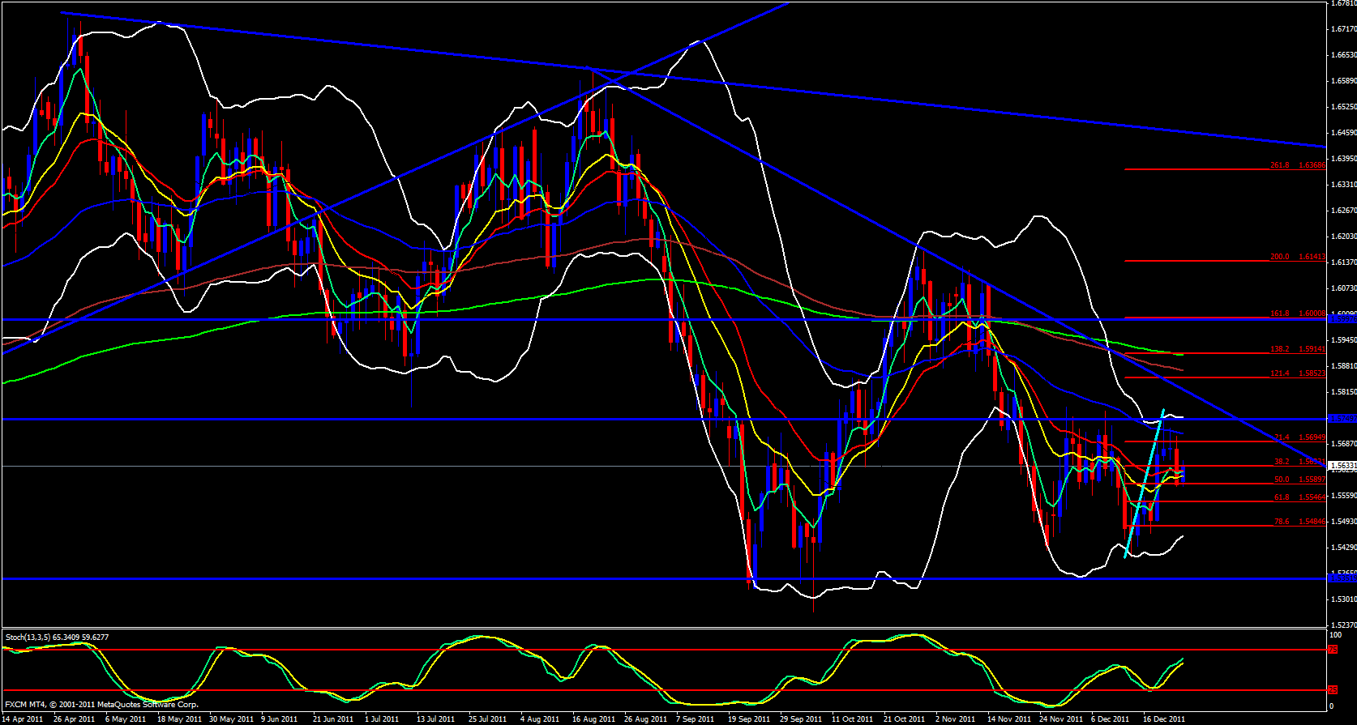Click the 1.61370 price axis label

1344,262
